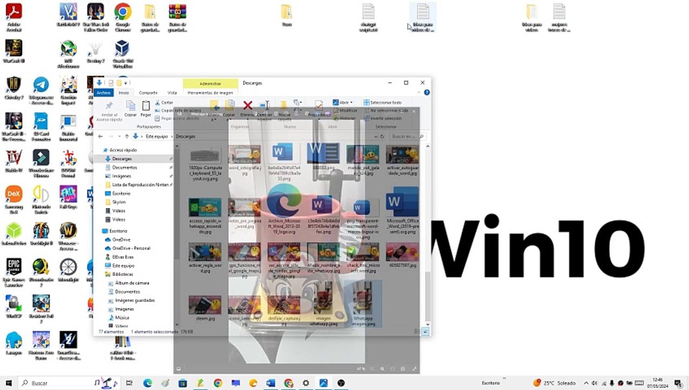689x390 pixels.
Task: Switch to the Vista ribbon tab
Action: (x=172, y=93)
